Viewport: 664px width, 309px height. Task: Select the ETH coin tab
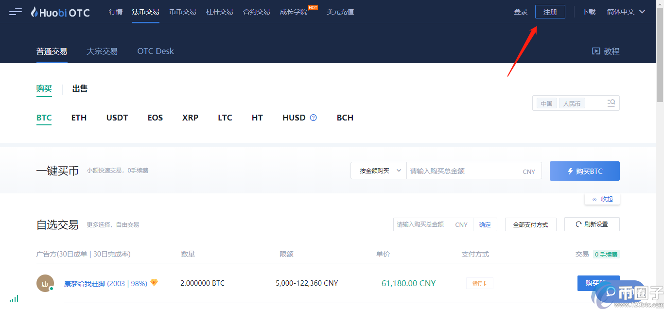tap(79, 118)
